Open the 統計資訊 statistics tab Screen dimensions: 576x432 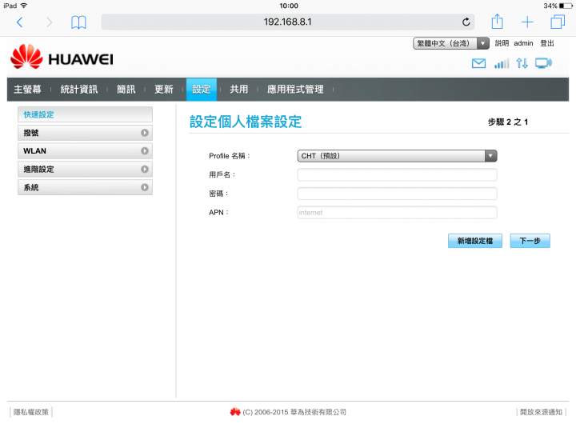[79, 90]
